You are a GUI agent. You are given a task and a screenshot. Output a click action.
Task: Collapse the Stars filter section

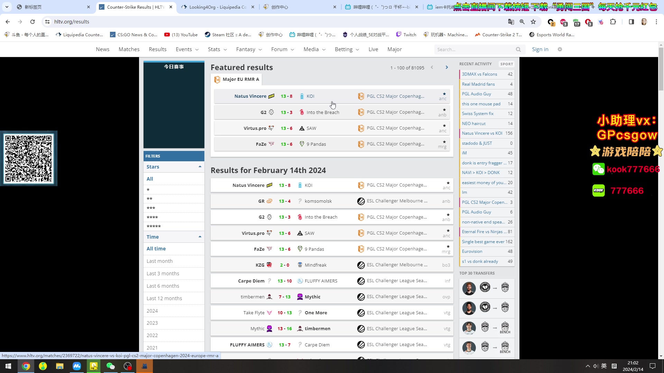(x=174, y=167)
